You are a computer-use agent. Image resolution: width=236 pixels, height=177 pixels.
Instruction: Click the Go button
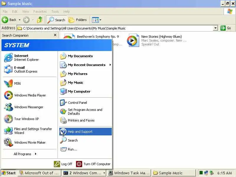click(x=226, y=28)
